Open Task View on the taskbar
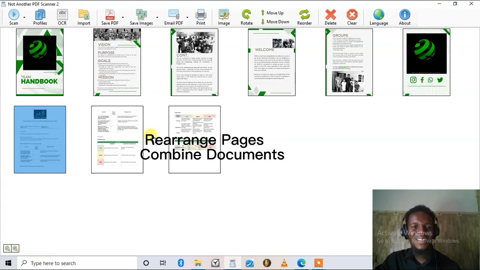This screenshot has width=480, height=270. 163,263
